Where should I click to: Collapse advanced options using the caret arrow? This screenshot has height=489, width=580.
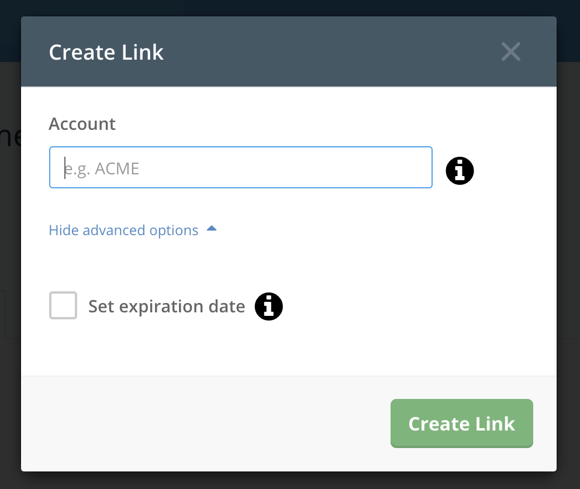212,228
